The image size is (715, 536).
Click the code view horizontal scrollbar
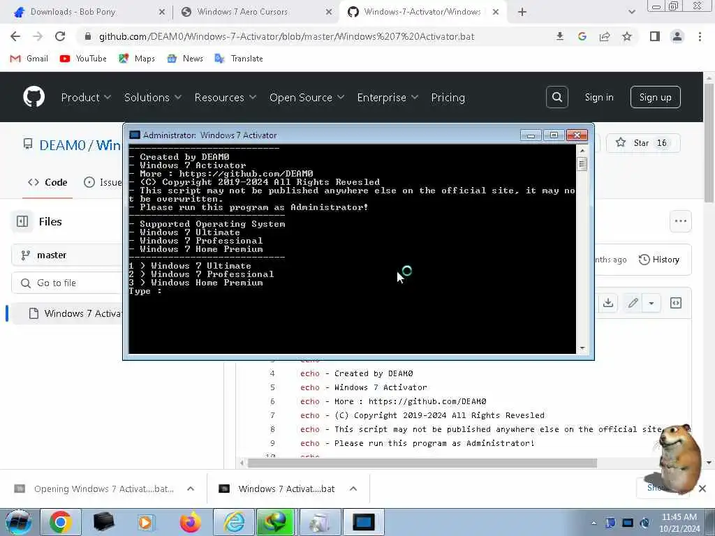(422, 463)
